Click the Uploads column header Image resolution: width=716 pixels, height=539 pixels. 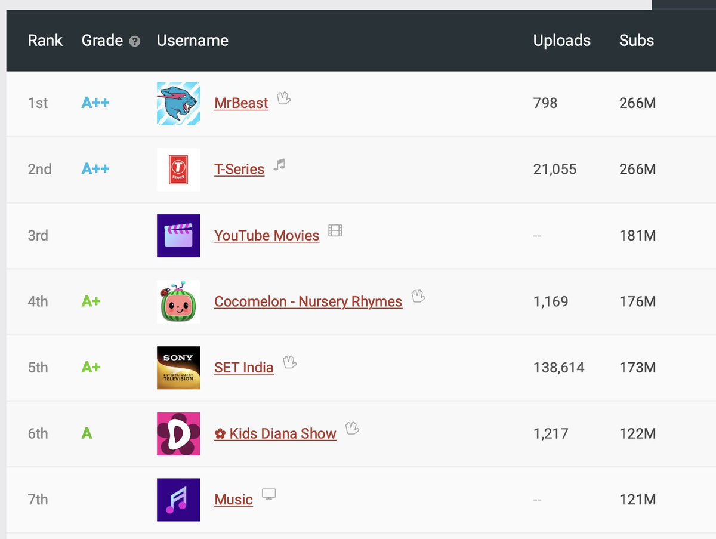coord(562,41)
